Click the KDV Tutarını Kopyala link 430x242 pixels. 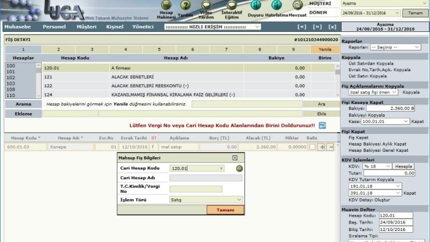coord(371,180)
